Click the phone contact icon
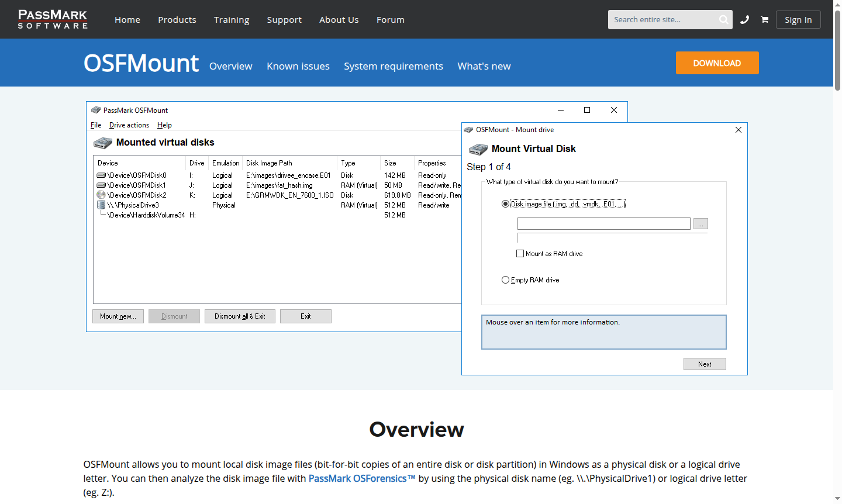This screenshot has width=842, height=504. tap(744, 19)
